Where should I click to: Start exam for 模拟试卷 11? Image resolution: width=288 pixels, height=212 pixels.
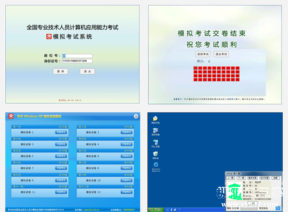pos(61,192)
